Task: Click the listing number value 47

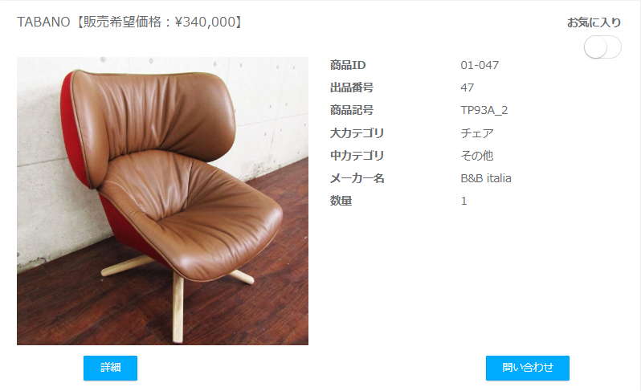Action: click(467, 88)
